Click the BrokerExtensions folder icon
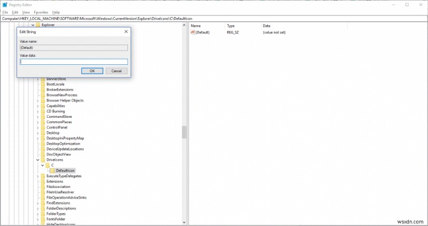428x226 pixels. (x=43, y=89)
